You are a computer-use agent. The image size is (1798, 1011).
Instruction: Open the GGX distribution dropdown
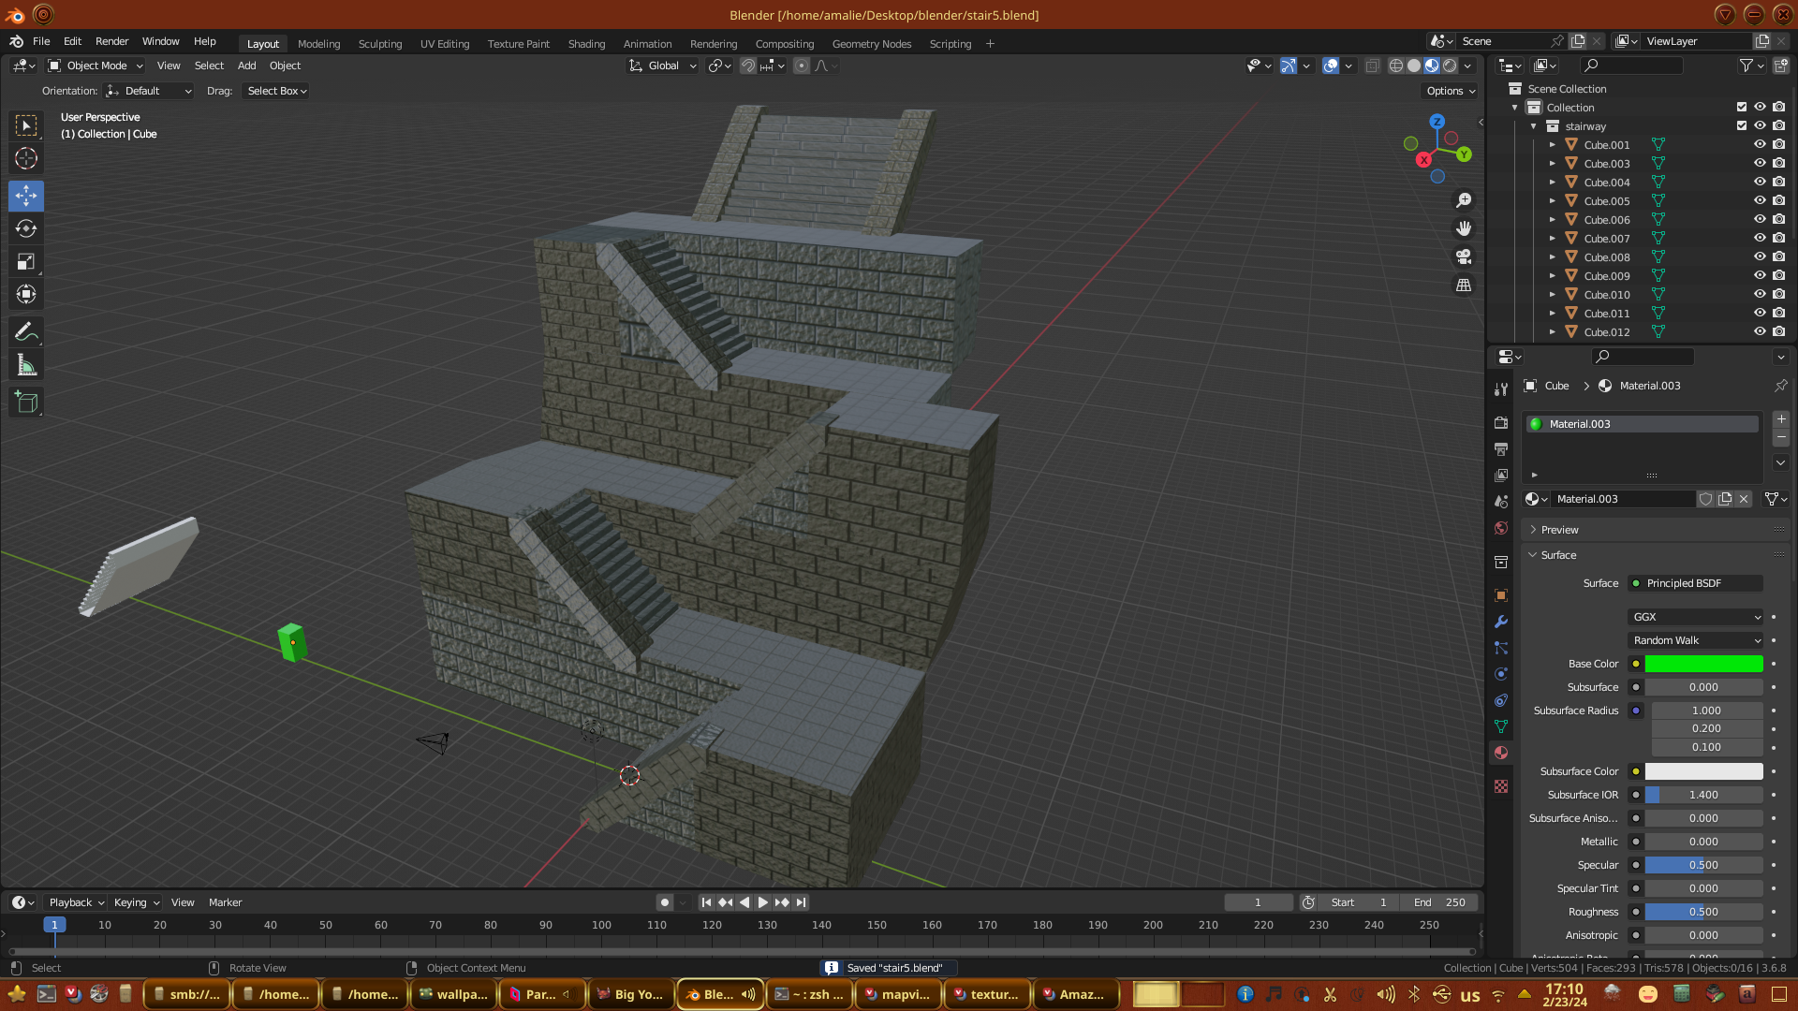coord(1696,617)
